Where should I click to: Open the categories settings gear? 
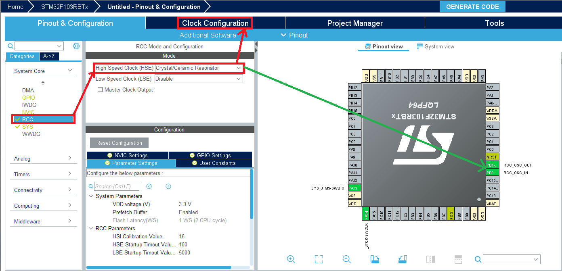coord(76,46)
